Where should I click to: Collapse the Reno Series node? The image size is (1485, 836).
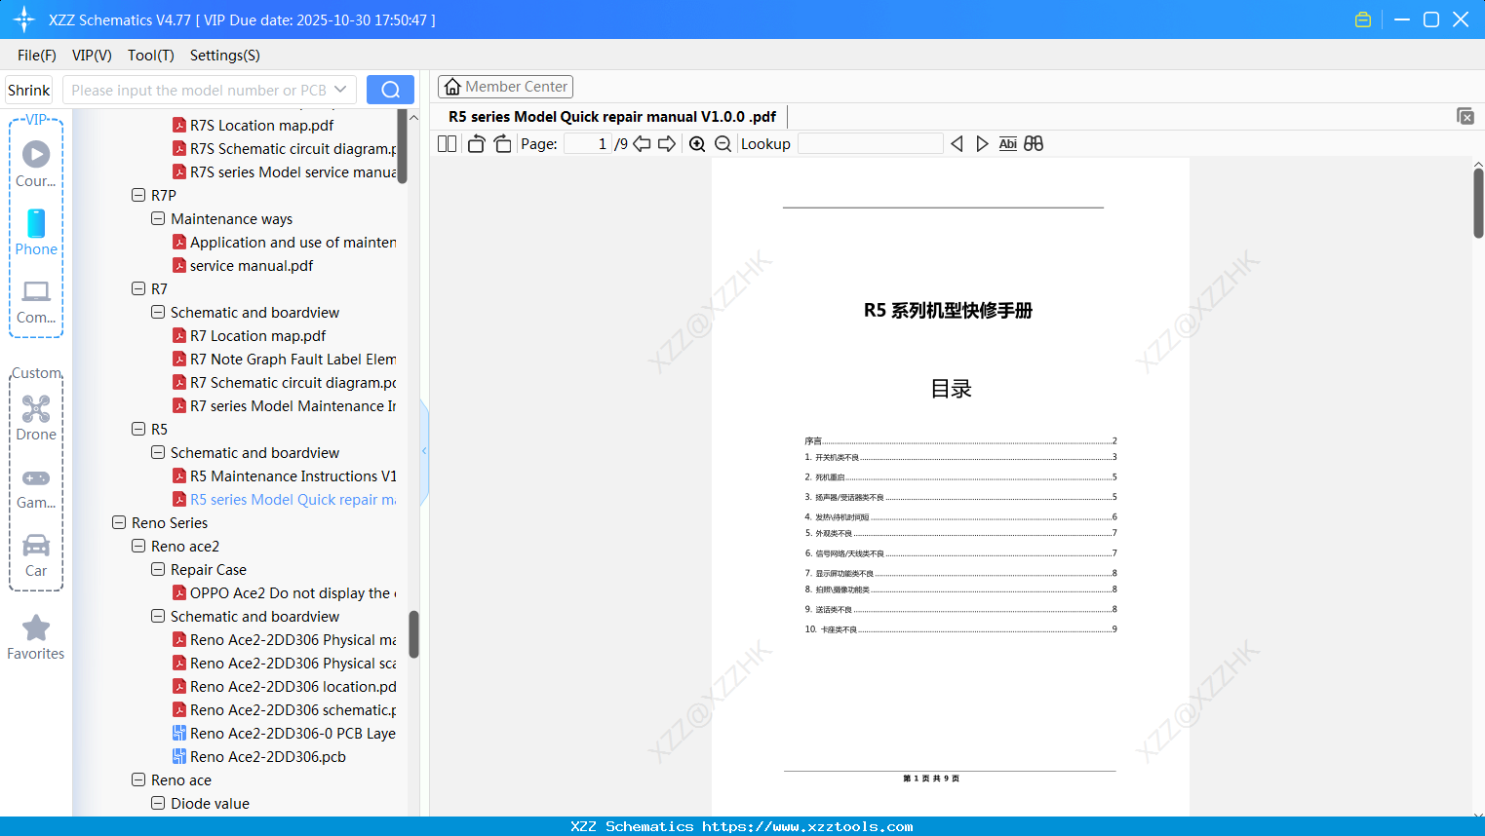tap(118, 522)
